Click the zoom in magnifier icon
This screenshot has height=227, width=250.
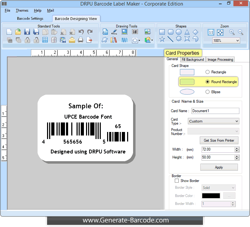tap(232, 32)
